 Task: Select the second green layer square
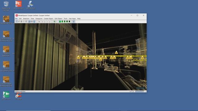click(x=62, y=22)
